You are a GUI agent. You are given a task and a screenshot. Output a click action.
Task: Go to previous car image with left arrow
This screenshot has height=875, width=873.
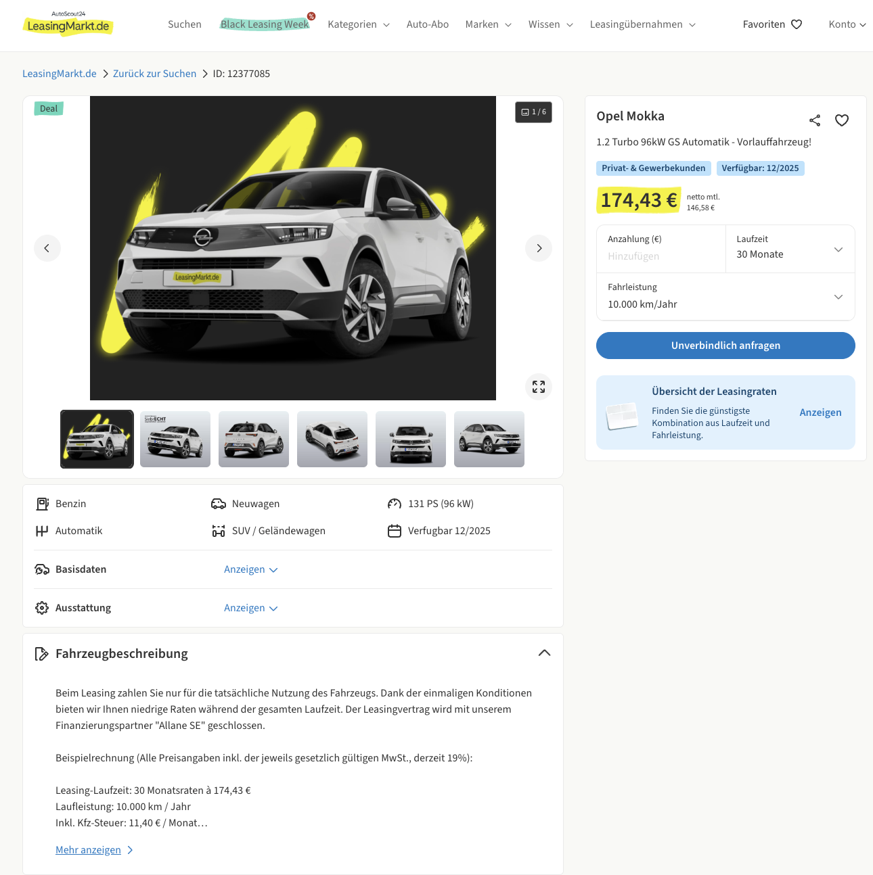(x=47, y=248)
